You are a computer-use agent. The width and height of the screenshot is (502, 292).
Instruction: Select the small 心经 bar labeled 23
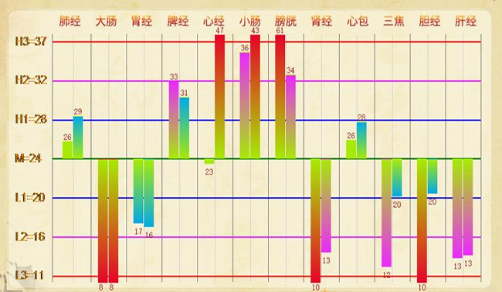pos(209,161)
